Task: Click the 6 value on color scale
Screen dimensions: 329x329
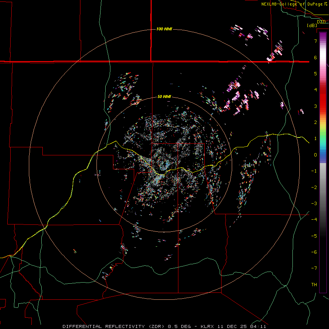Action: coord(315,57)
